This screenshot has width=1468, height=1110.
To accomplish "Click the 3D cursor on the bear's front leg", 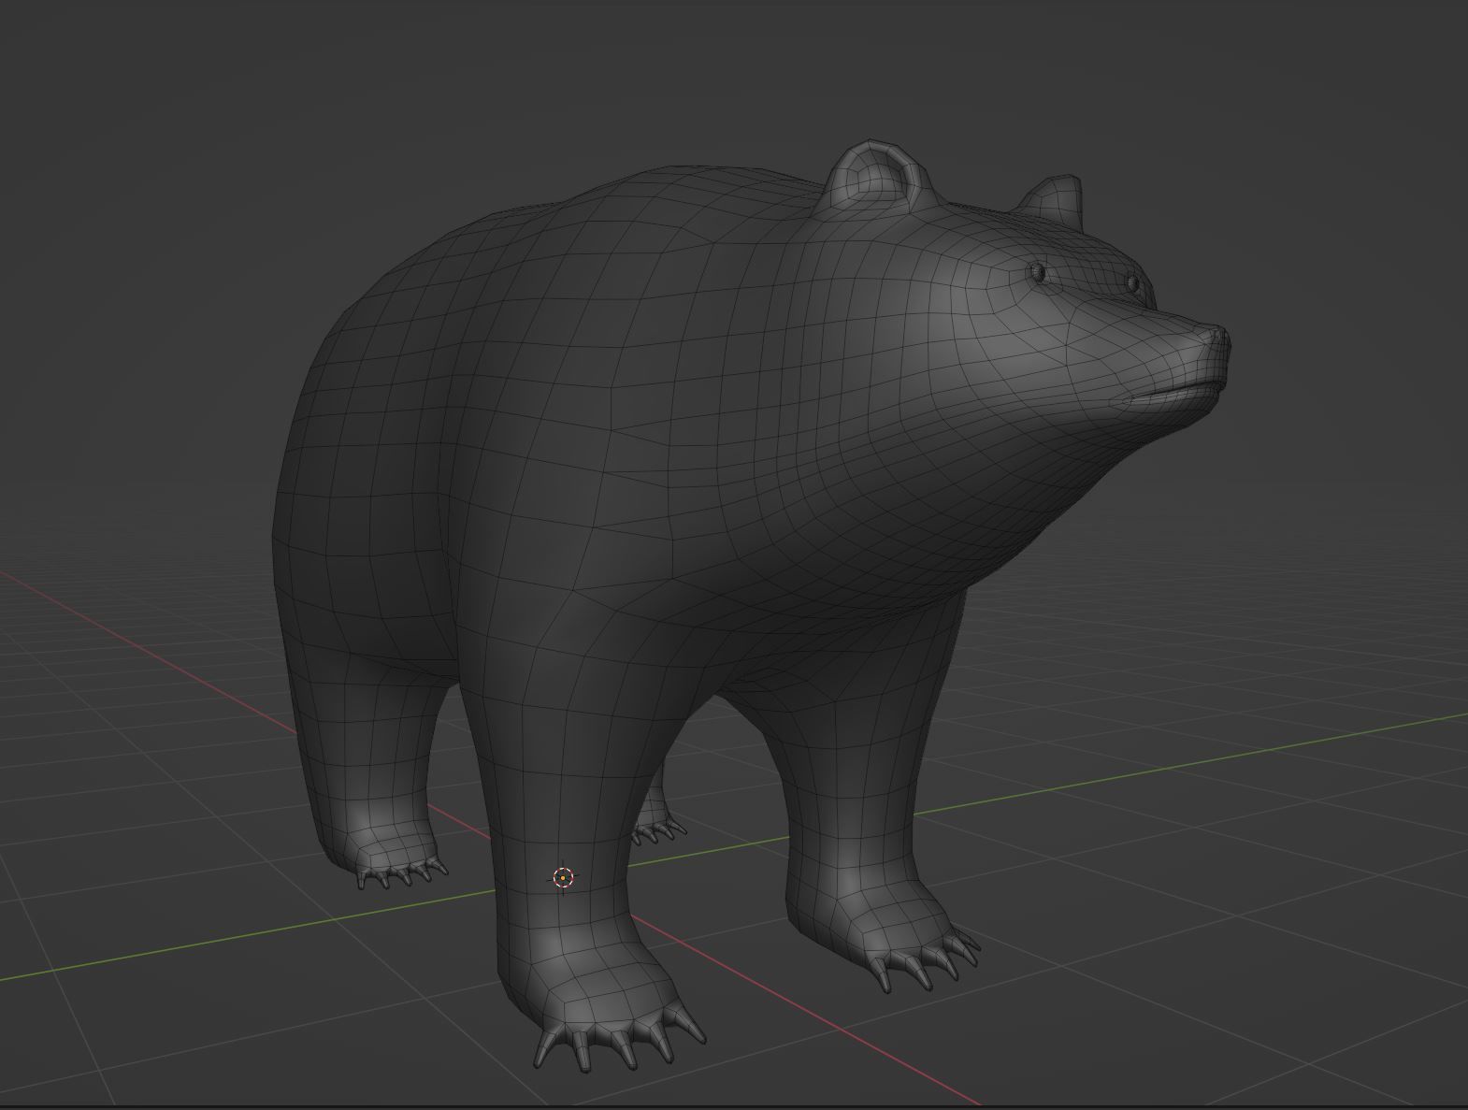I will coord(563,877).
